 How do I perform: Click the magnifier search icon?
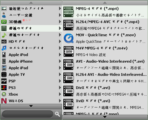(x=57, y=114)
